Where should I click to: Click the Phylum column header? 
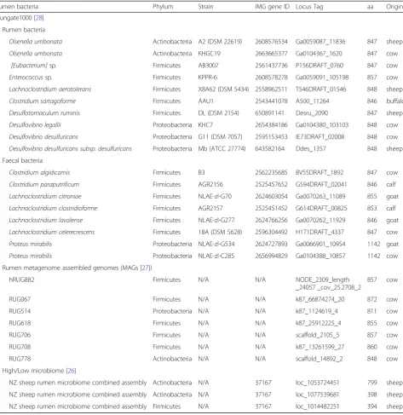(163, 7)
